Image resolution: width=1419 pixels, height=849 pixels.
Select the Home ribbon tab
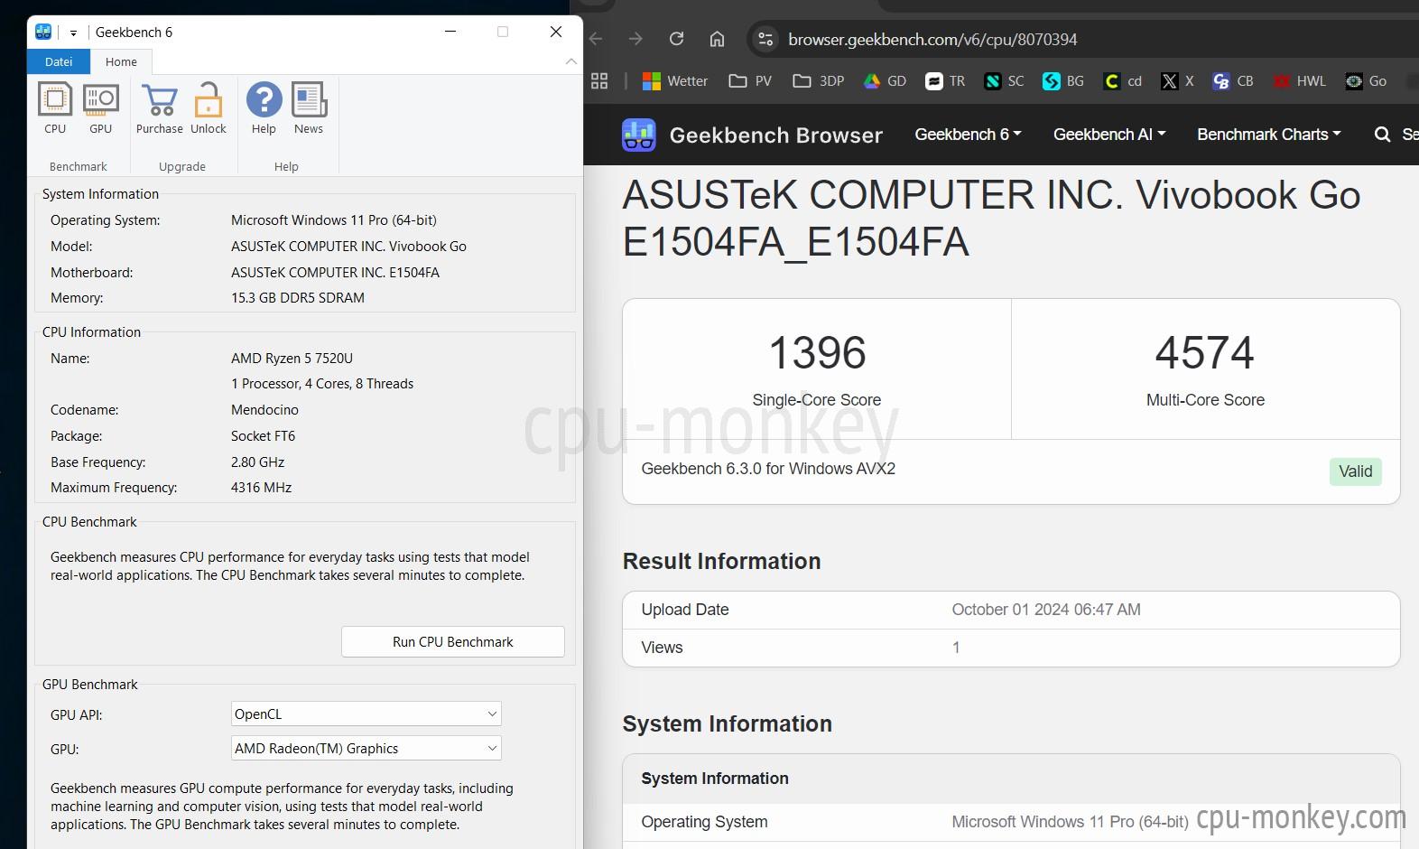click(121, 61)
